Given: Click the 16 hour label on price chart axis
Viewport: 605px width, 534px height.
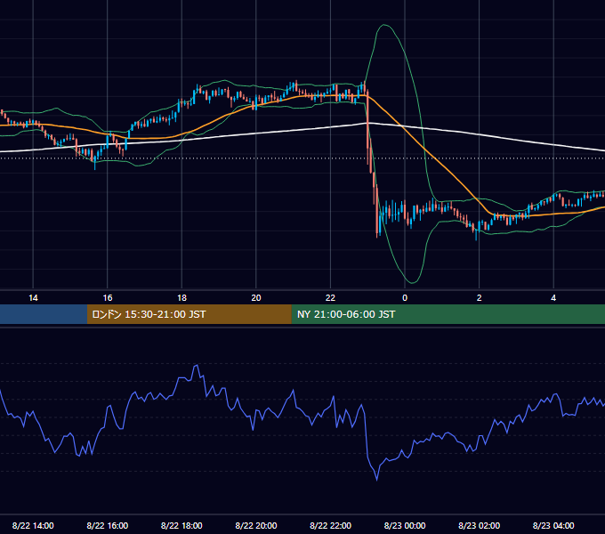Looking at the screenshot, I should click(108, 298).
